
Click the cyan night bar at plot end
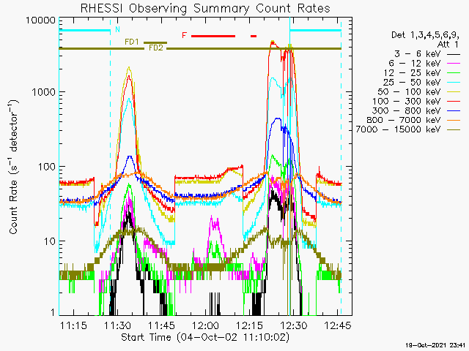[316, 31]
